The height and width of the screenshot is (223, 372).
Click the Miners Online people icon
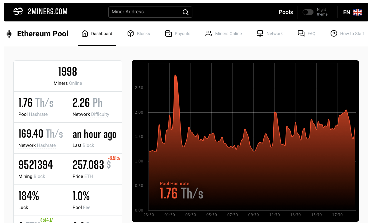209,34
